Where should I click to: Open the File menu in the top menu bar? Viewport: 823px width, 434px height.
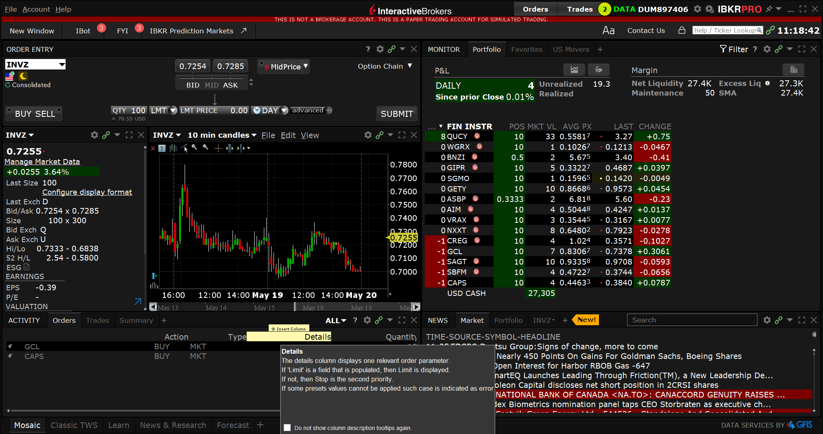(11, 9)
